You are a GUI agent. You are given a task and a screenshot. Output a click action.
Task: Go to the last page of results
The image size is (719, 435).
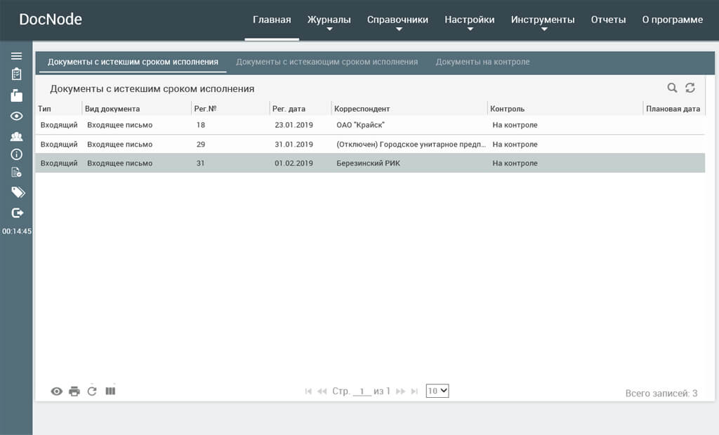click(x=414, y=391)
